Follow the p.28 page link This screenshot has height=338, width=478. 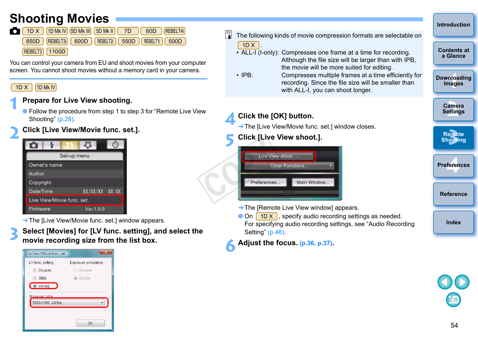point(66,119)
